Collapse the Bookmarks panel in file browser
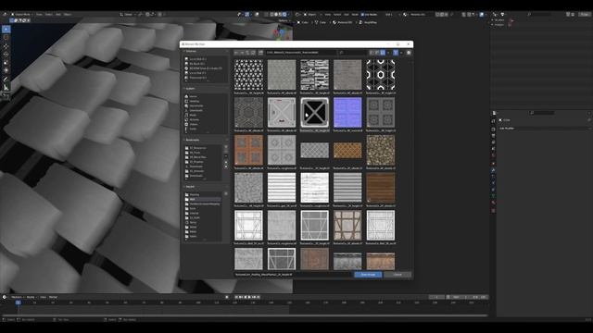The image size is (593, 333). [x=192, y=140]
